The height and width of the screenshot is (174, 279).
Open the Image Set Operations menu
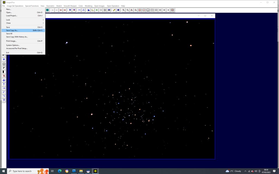tap(15, 6)
